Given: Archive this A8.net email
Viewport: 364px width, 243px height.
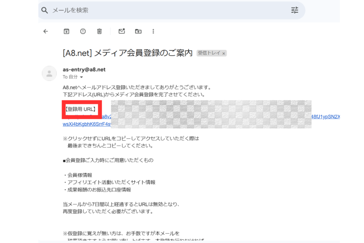Looking at the screenshot, I should pos(66,31).
